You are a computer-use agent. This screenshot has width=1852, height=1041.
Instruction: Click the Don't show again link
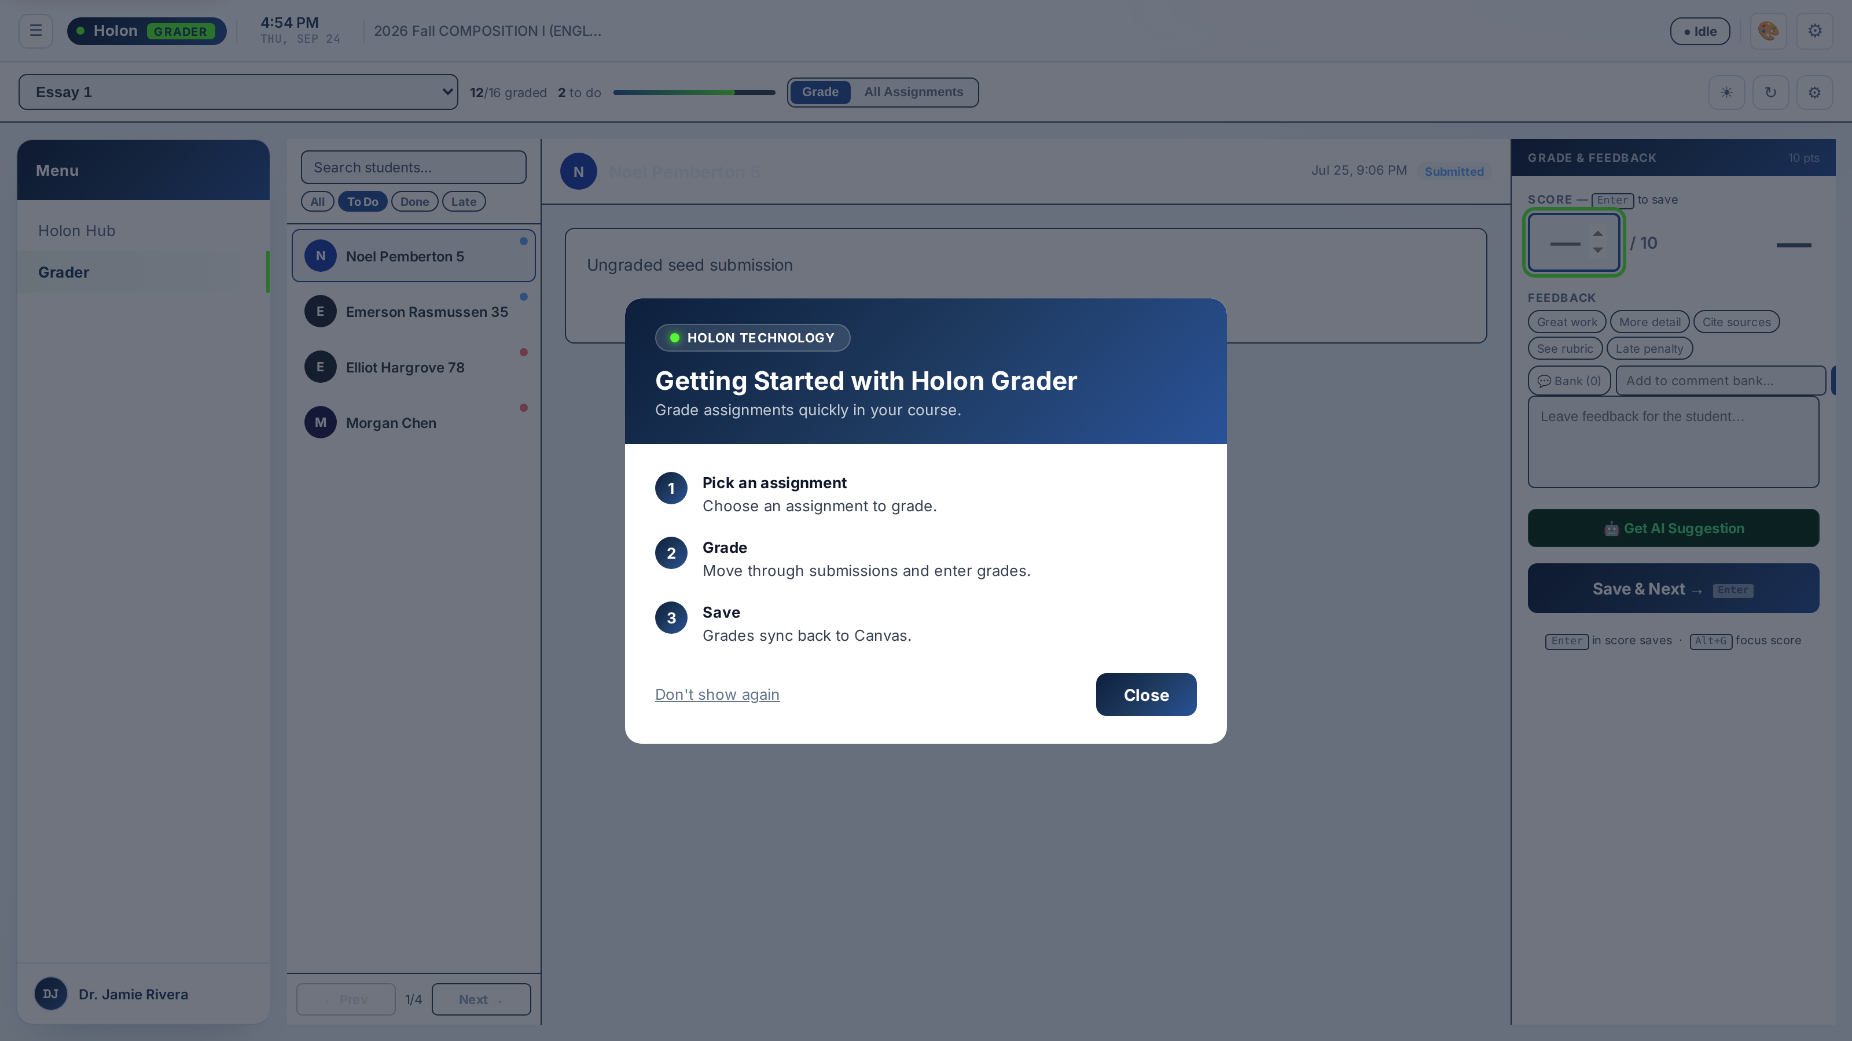point(717,695)
